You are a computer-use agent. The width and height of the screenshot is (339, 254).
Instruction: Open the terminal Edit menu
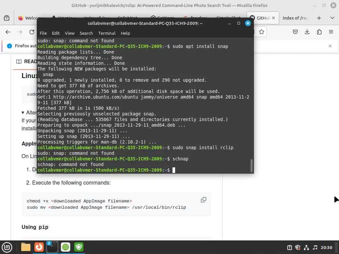56,33
